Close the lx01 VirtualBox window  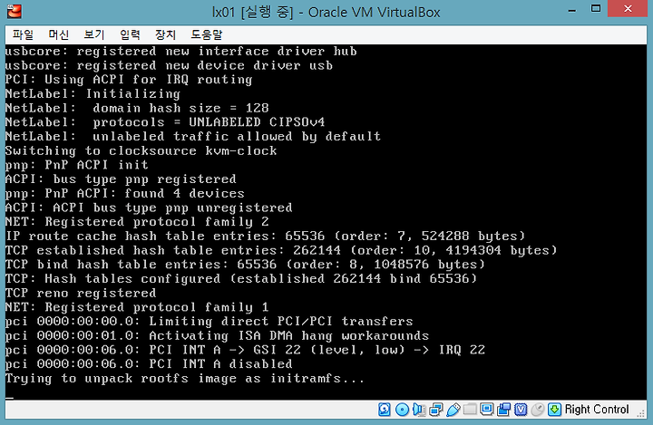[x=628, y=9]
